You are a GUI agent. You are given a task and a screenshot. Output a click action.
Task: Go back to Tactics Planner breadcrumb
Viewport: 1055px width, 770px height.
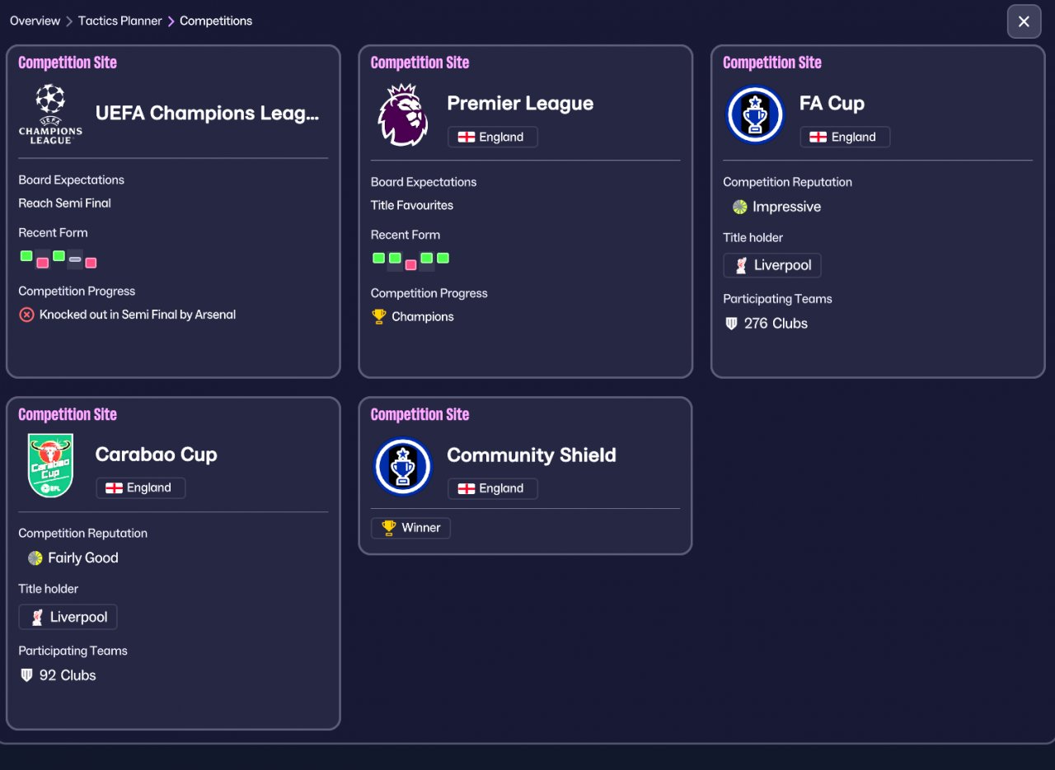(120, 21)
